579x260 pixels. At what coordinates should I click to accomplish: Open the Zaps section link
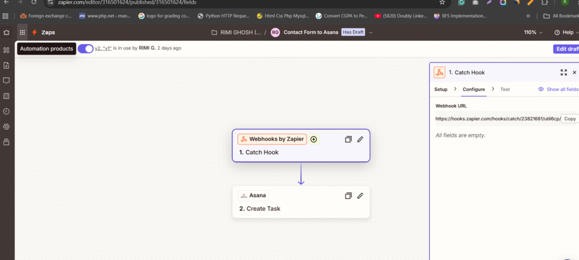click(48, 32)
